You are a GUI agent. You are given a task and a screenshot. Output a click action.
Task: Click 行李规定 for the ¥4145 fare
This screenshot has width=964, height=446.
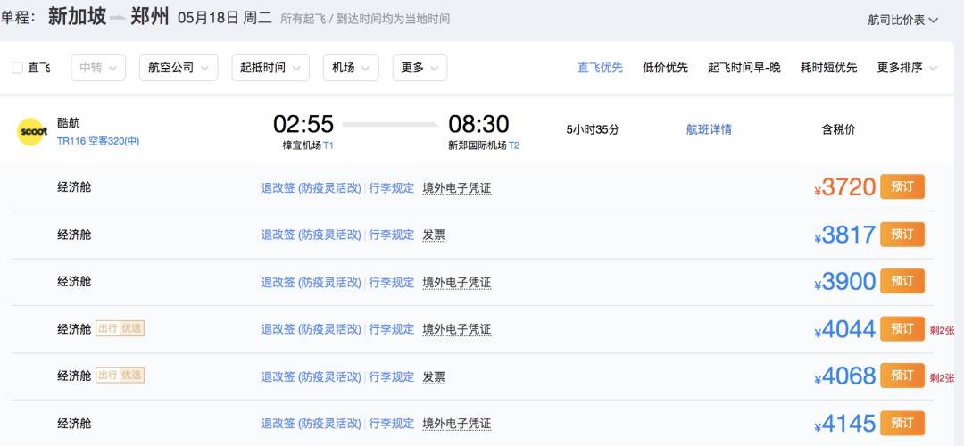pos(392,423)
